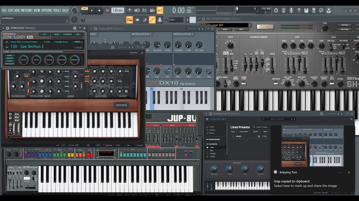Toggle multilink to controllers icon
359x201 pixels.
coord(160,20)
